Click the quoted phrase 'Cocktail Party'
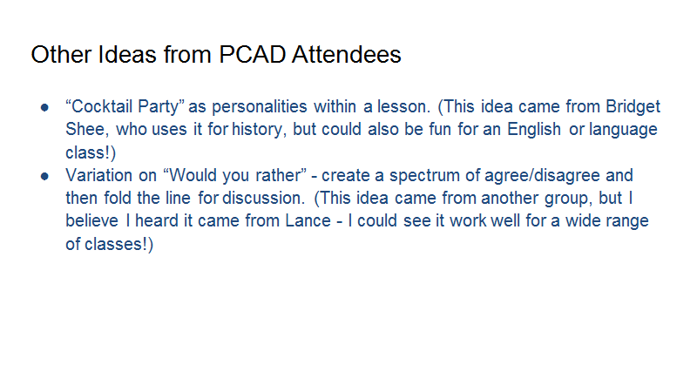Viewport: 697px width, 392px height. pos(125,107)
